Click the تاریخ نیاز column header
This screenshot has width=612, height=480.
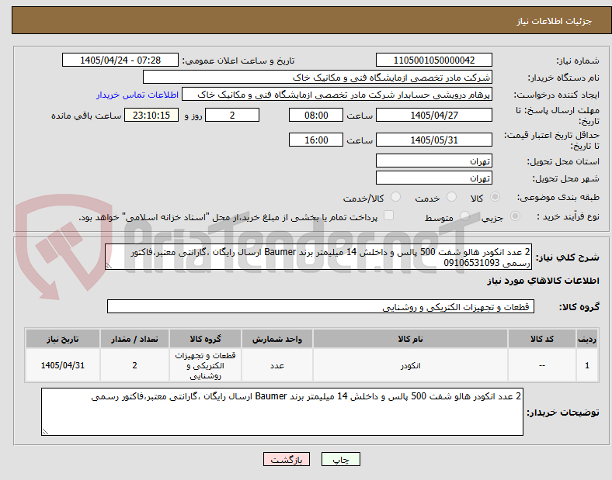tap(63, 339)
